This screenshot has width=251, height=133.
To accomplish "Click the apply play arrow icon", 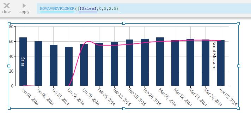I will coord(24,6).
